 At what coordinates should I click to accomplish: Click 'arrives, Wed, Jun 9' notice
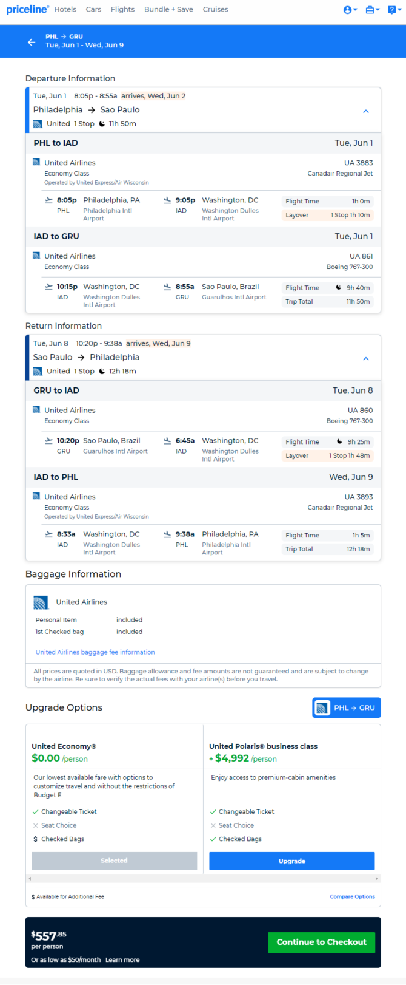pos(158,343)
